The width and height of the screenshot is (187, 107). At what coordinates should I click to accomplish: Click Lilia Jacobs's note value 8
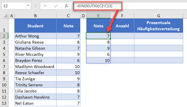(68, 91)
